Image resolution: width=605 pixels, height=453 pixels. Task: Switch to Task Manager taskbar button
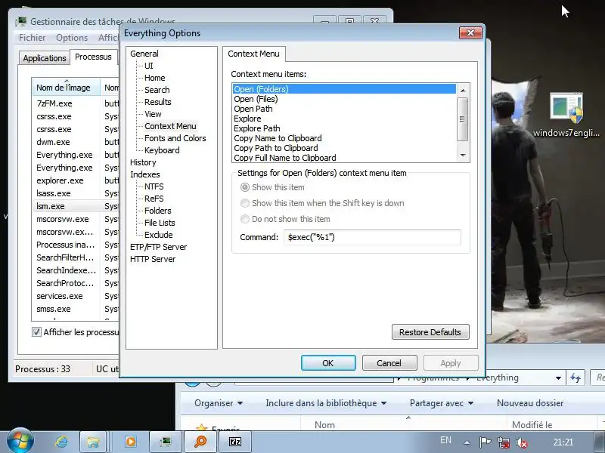[166, 442]
